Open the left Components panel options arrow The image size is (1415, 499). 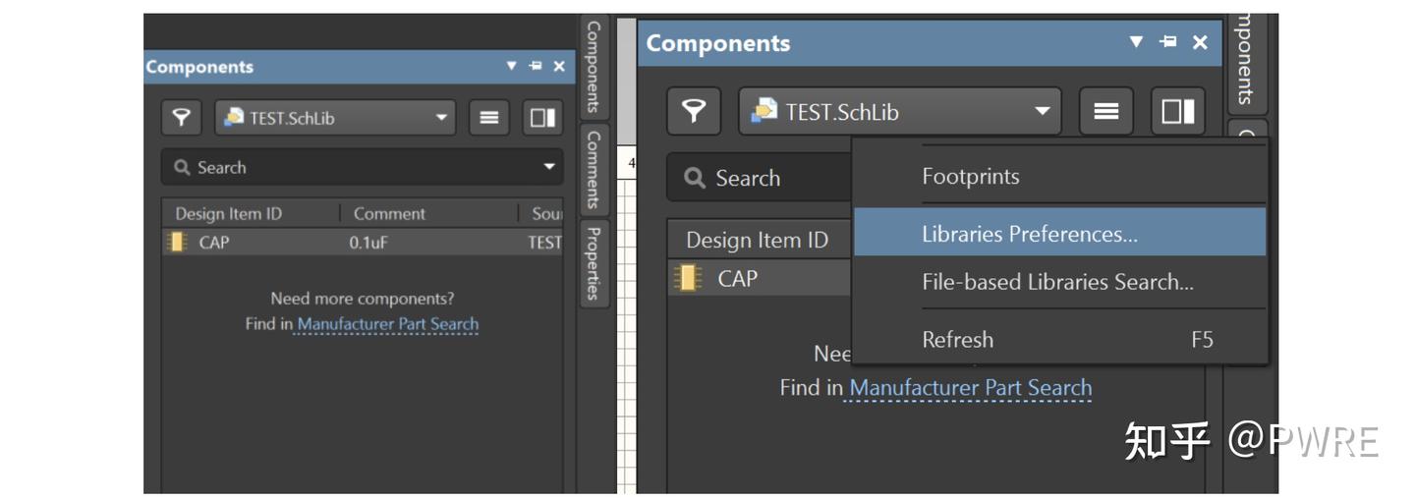point(511,67)
